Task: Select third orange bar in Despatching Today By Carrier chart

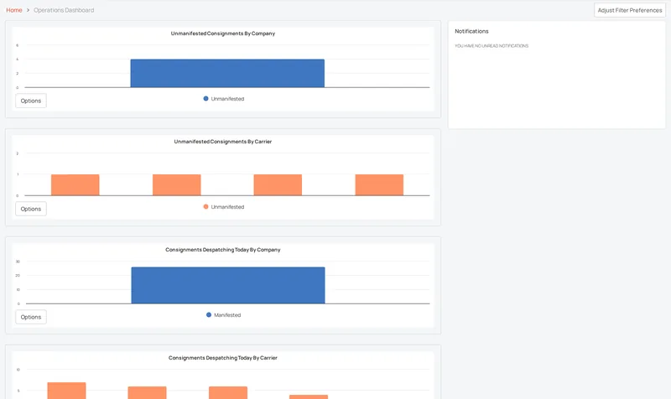Action: tap(228, 393)
